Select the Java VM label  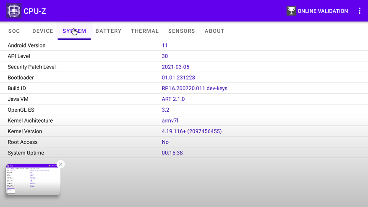pos(18,99)
